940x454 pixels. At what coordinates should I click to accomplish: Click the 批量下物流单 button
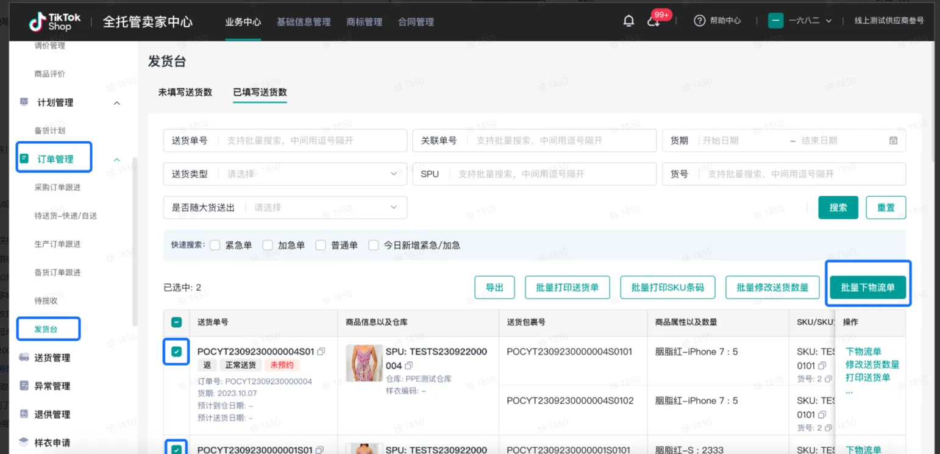[x=868, y=288]
